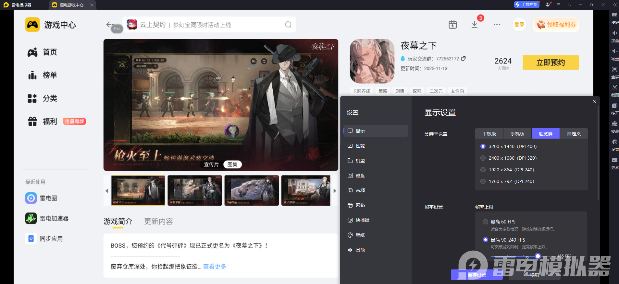Click the 保存设置 button
This screenshot has height=284, width=619.
(x=477, y=275)
